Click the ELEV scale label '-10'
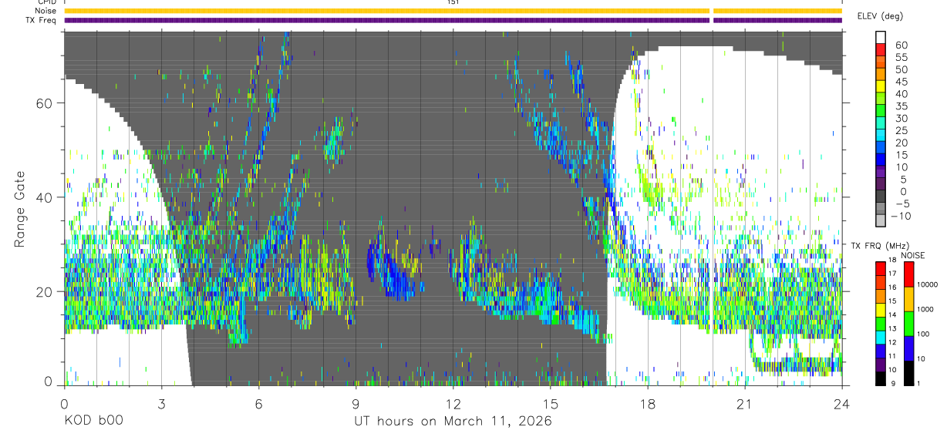 (900, 217)
